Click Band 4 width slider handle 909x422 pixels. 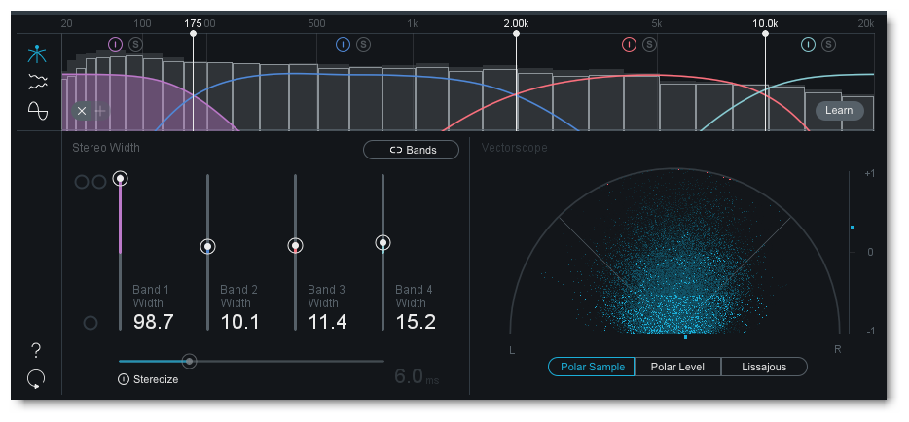[382, 242]
